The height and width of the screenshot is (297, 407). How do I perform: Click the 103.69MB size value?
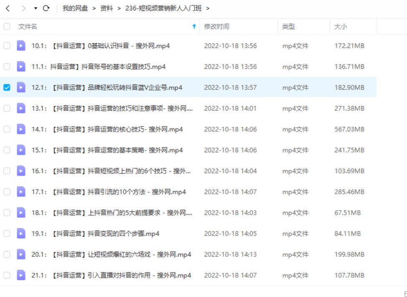tap(349, 171)
